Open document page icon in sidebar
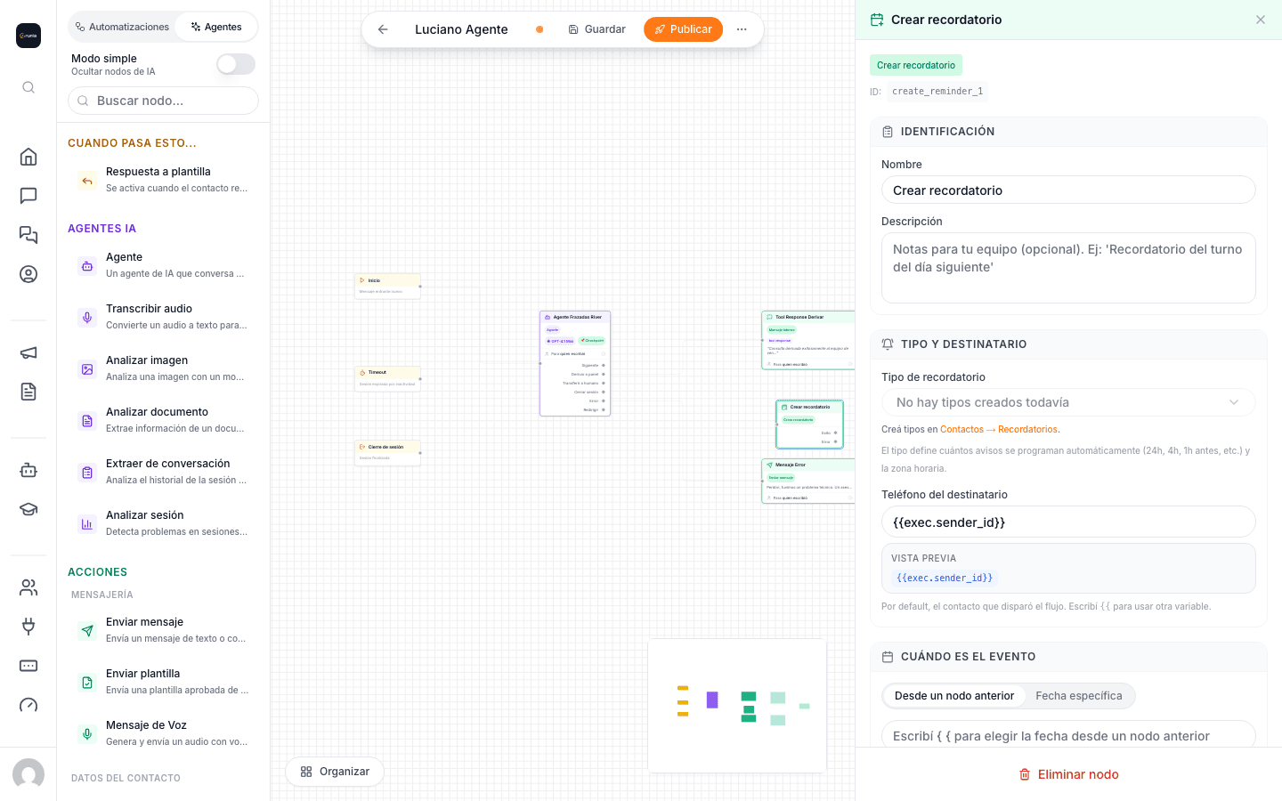The height and width of the screenshot is (801, 1282). pyautogui.click(x=28, y=392)
